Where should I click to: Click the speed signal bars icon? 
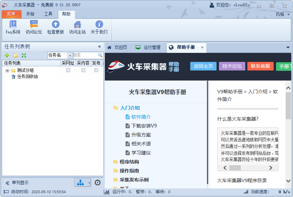(x=246, y=192)
